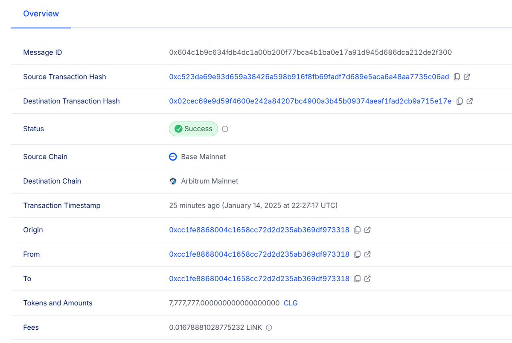Image resolution: width=512 pixels, height=343 pixels.
Task: Copy the From address
Action: [x=358, y=254]
